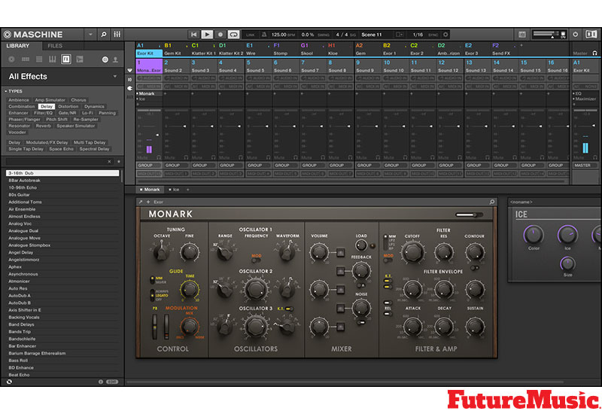Open the 4 / 4 time signature field
This screenshot has width=602, height=414.
click(342, 35)
